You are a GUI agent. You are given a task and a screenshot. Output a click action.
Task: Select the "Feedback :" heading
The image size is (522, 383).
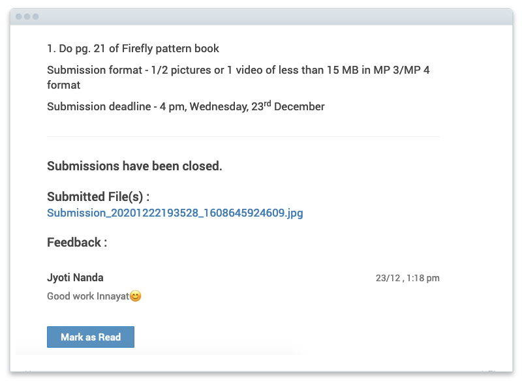point(77,242)
